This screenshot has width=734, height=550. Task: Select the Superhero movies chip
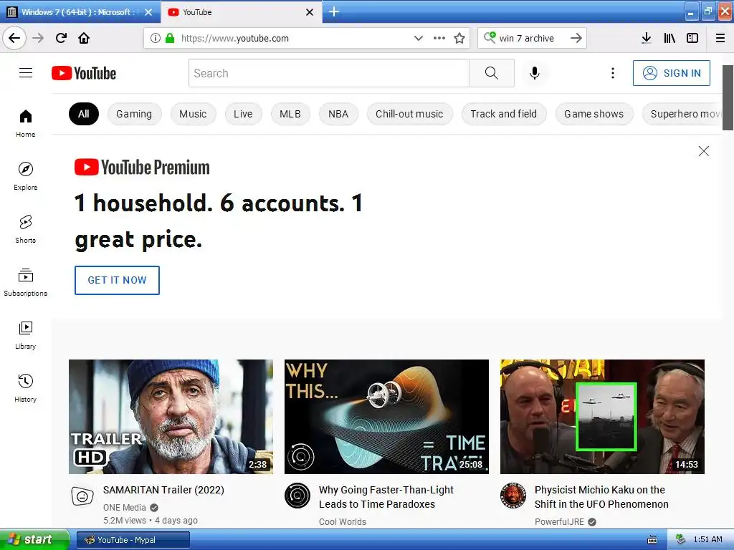[682, 114]
